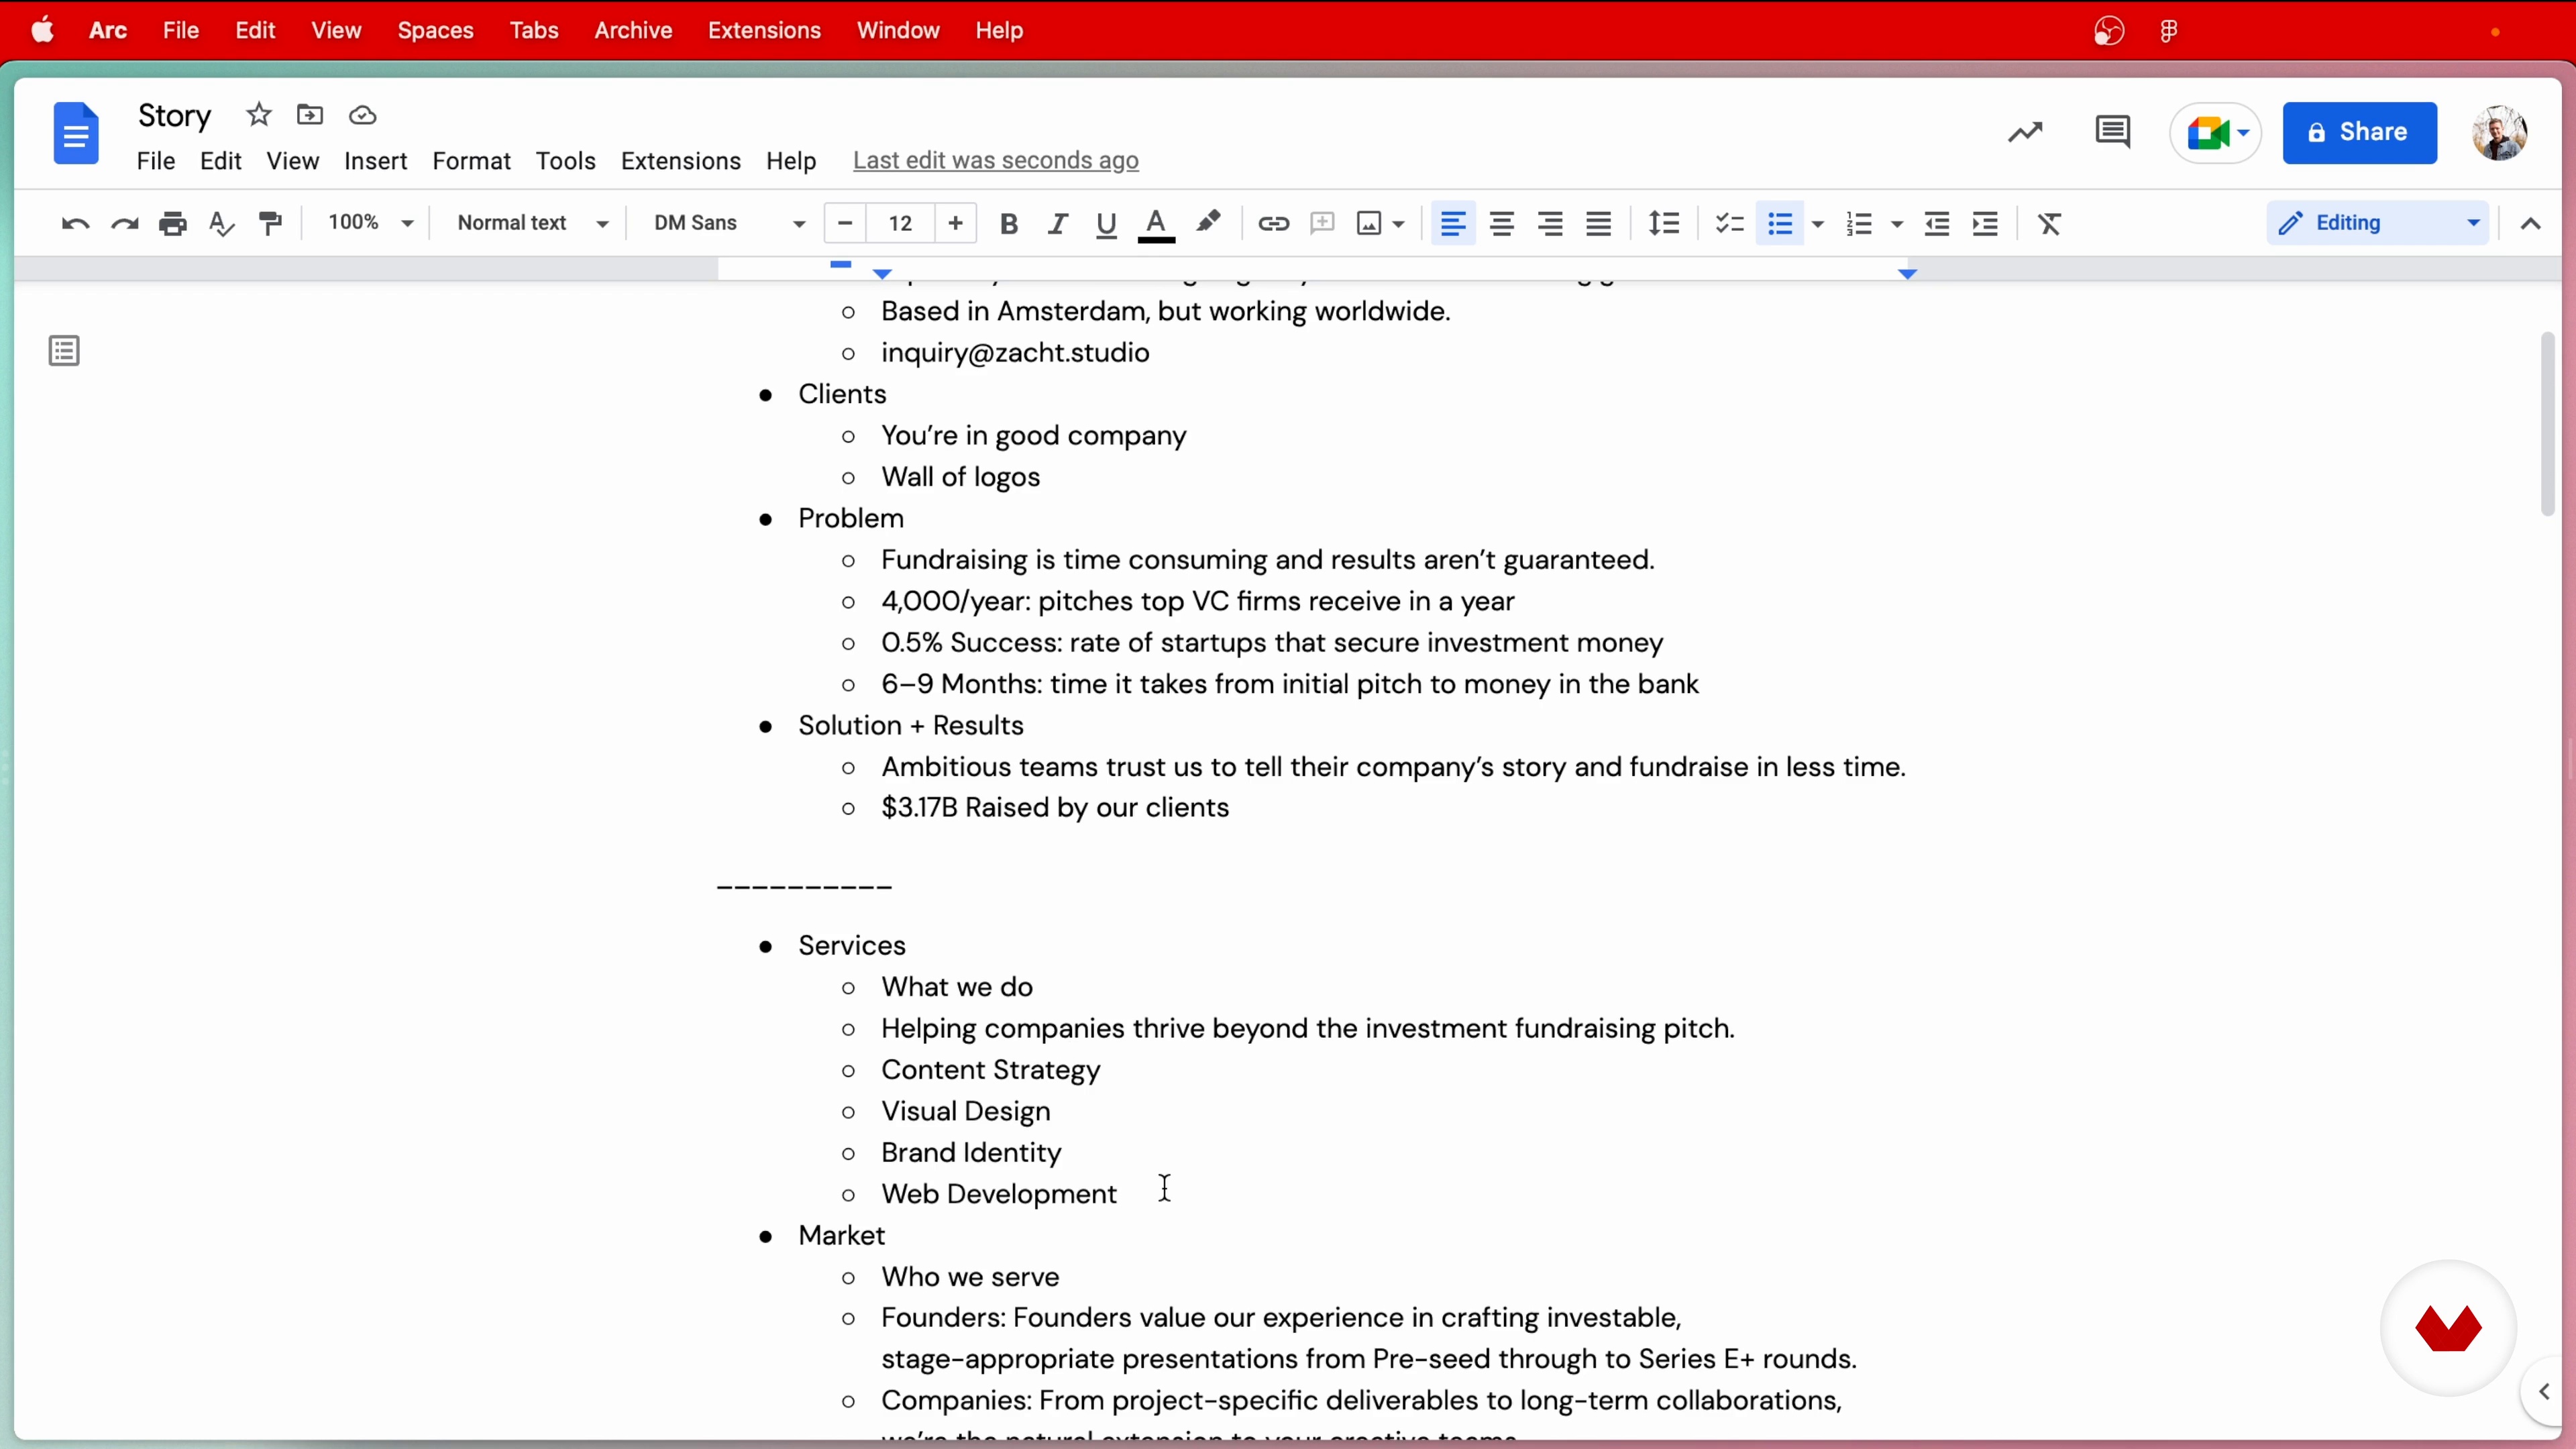Screen dimensions: 2576x1449
Task: Hide the menus with collapse chevron
Action: click(2531, 223)
